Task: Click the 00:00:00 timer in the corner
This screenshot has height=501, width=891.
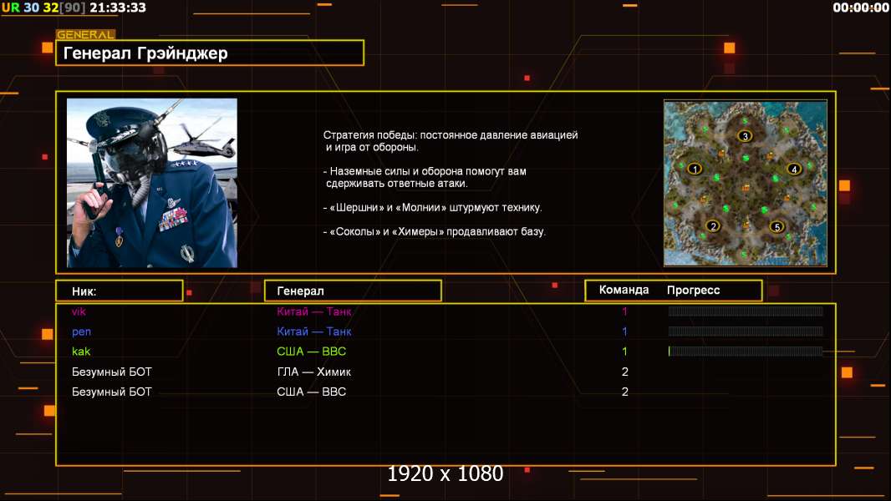Action: tap(860, 8)
